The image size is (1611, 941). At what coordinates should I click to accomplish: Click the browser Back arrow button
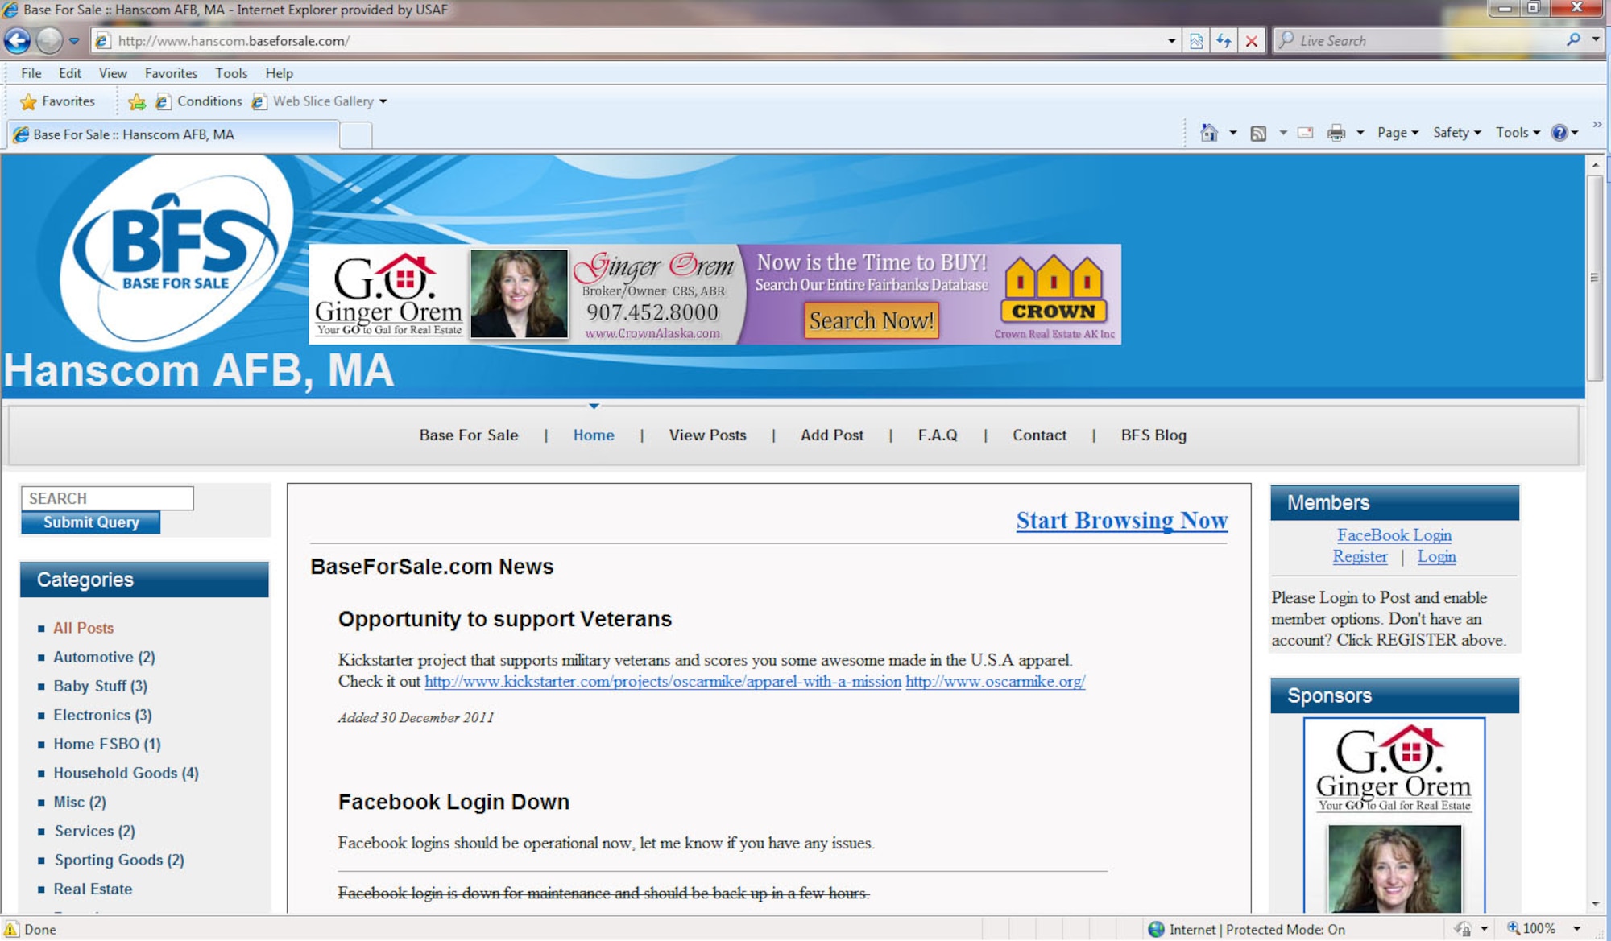click(x=18, y=40)
